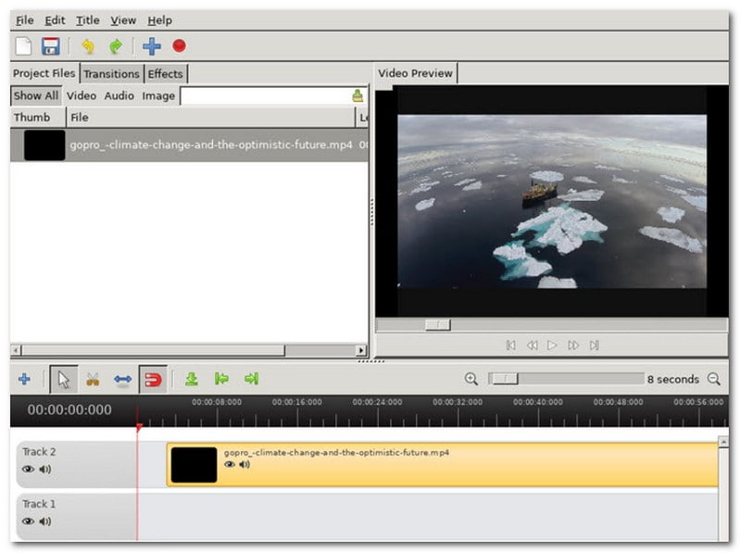Image resolution: width=740 pixels, height=553 pixels.
Task: Create a new project with the blank page icon
Action: 23,46
